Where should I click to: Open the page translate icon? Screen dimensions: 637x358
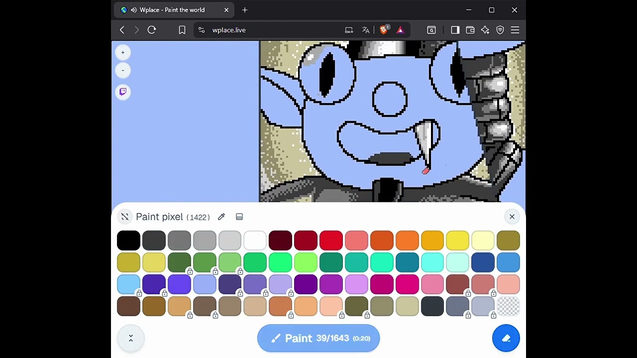366,30
